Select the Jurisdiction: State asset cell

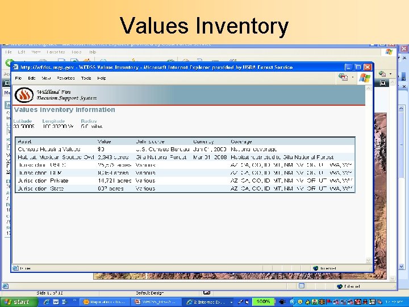pos(41,189)
